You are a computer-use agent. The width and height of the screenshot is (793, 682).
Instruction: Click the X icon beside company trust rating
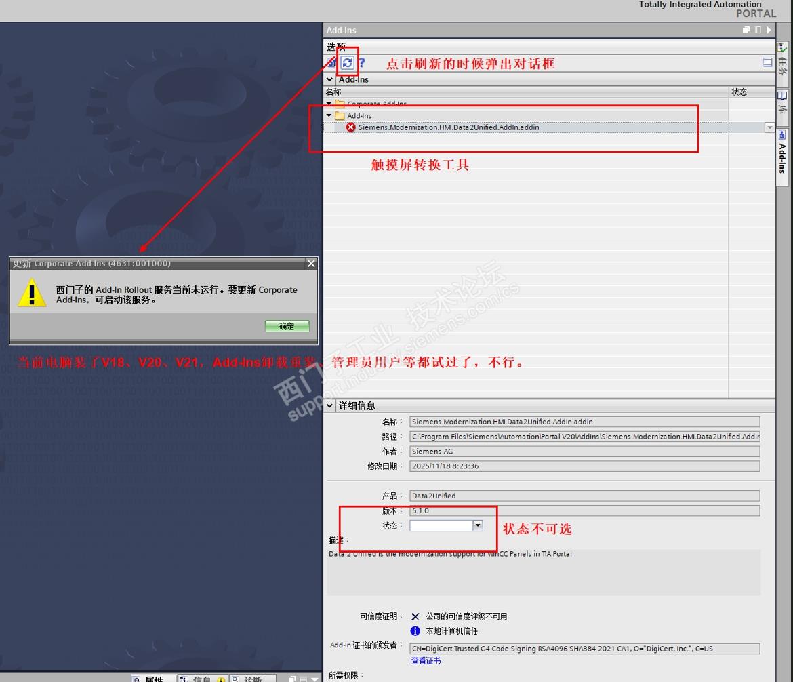coord(415,616)
